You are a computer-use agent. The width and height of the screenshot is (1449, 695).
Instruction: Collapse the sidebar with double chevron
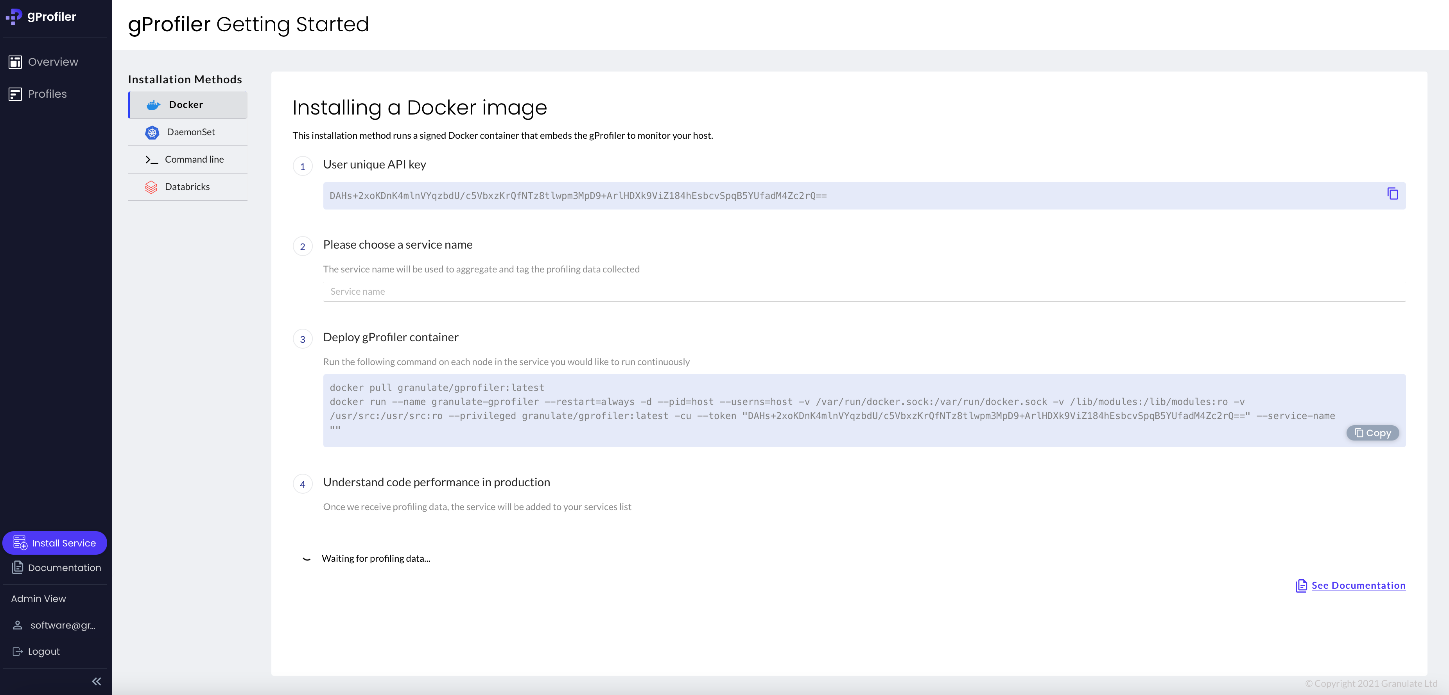click(97, 681)
